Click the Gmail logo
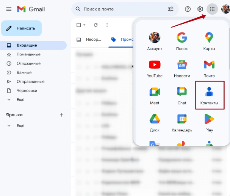 (31, 9)
